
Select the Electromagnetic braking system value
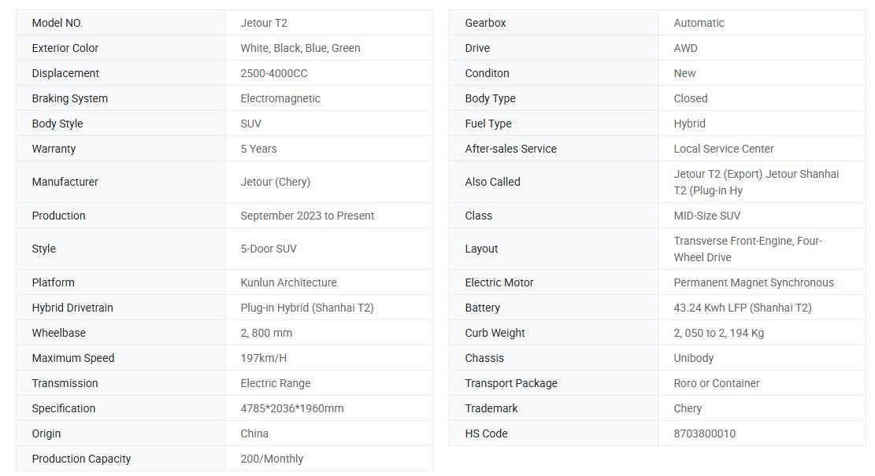click(280, 98)
